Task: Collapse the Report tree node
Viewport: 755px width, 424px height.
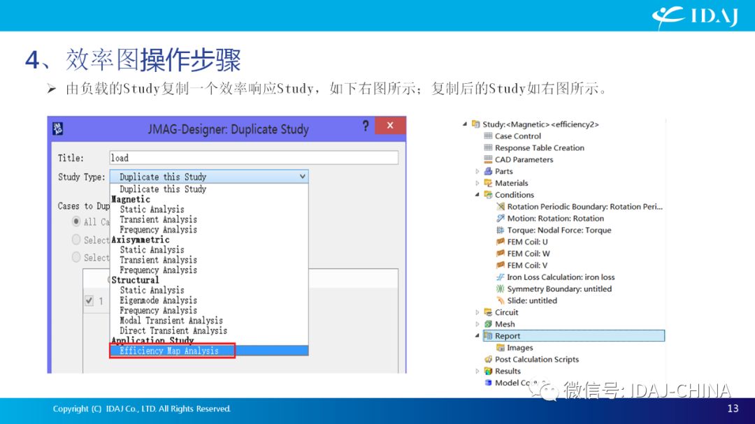Action: tap(477, 335)
